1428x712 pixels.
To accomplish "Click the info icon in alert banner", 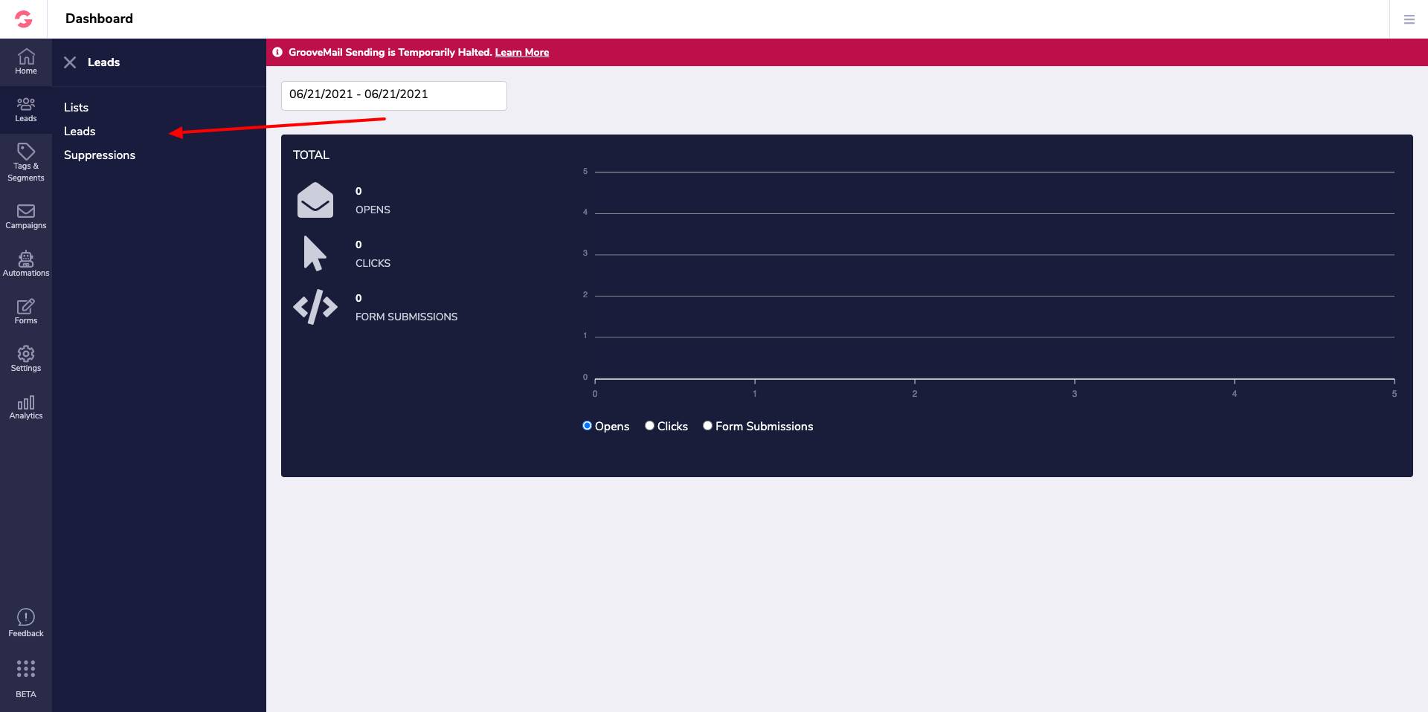I will [277, 52].
